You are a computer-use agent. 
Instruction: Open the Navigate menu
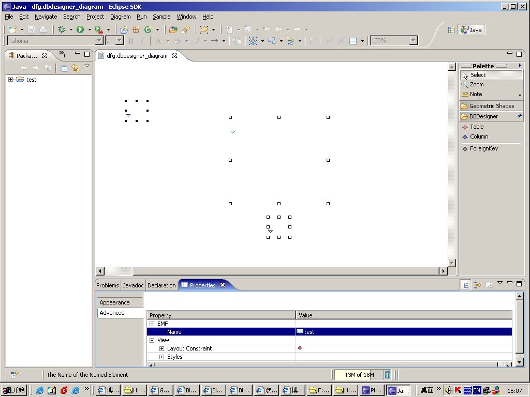(x=46, y=17)
